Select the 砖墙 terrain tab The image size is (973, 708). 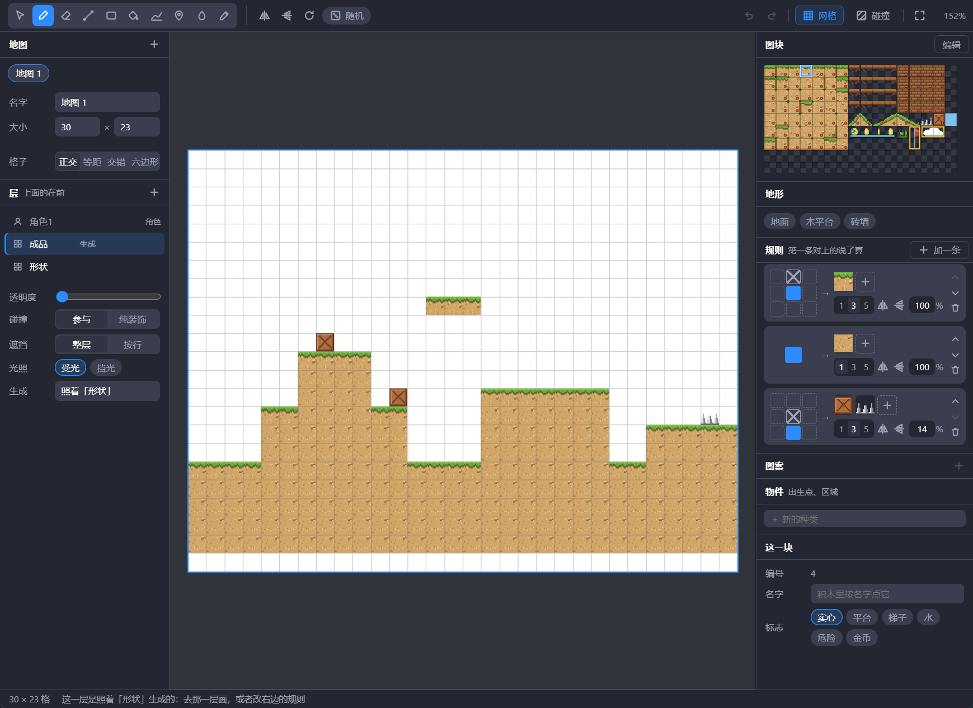pyautogui.click(x=859, y=221)
